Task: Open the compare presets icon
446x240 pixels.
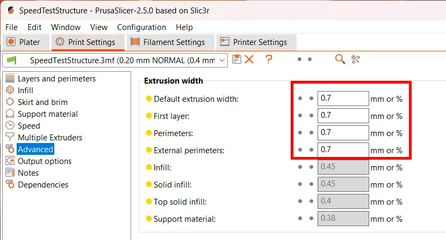Action: pyautogui.click(x=355, y=59)
